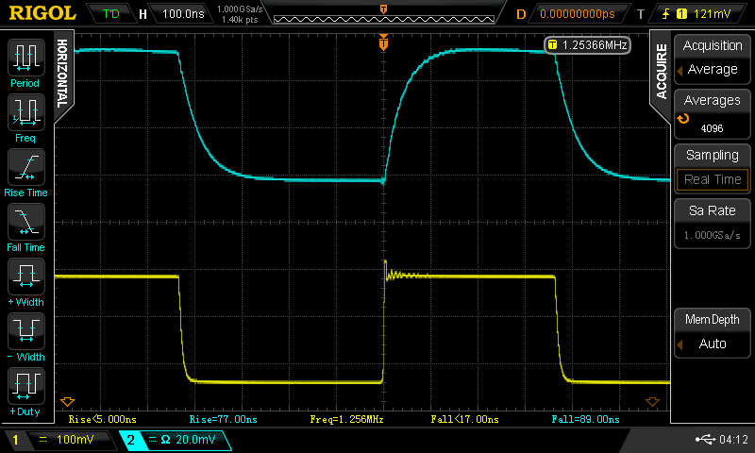Open the Mem Depth Auto menu
The image size is (755, 453).
click(713, 332)
